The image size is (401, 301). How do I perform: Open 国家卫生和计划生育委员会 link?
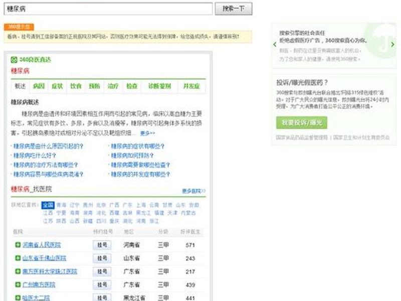[x=361, y=137]
